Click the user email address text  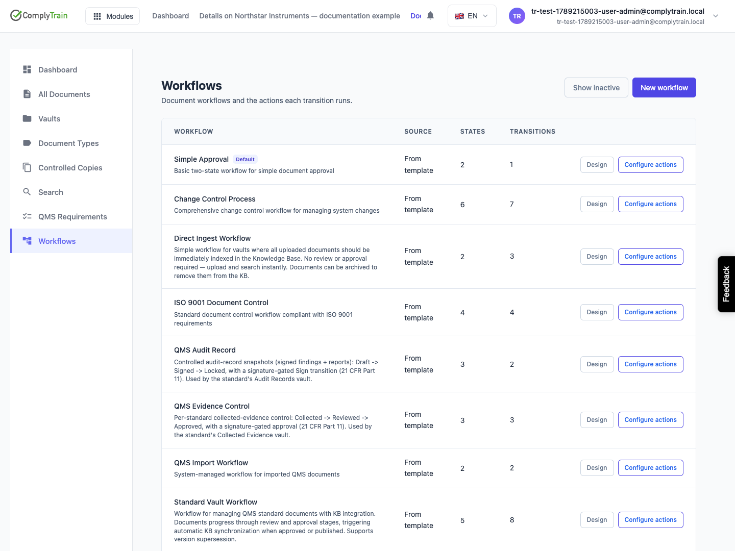pyautogui.click(x=618, y=11)
